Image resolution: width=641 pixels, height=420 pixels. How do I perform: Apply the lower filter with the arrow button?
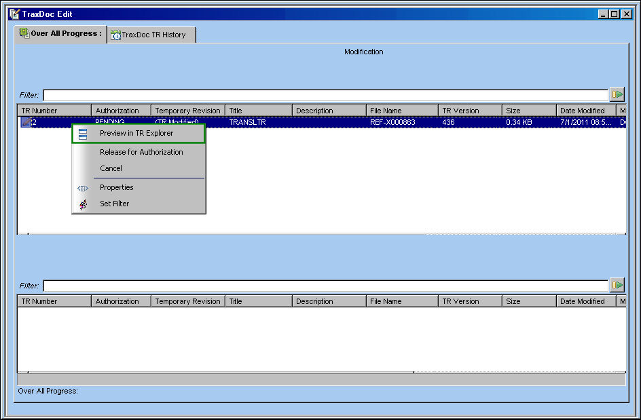617,285
